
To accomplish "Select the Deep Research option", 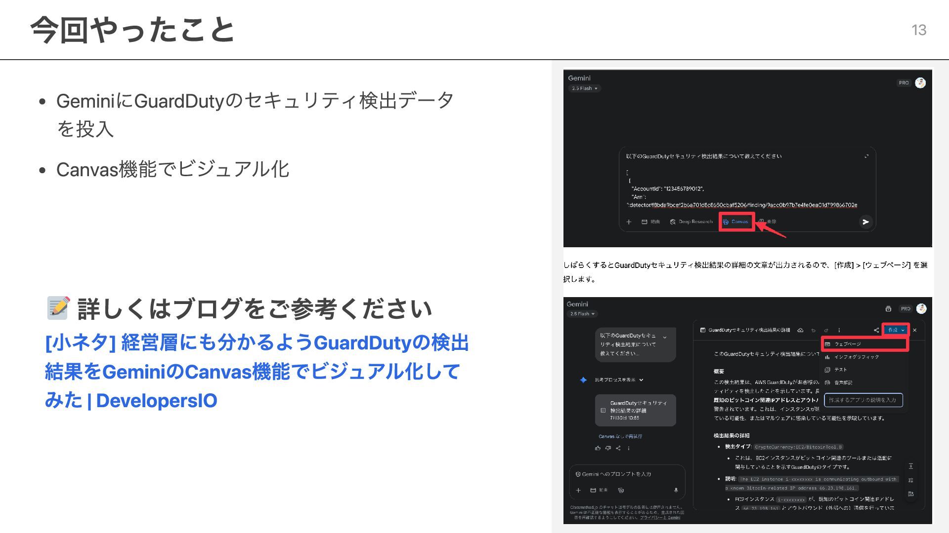I will 691,222.
